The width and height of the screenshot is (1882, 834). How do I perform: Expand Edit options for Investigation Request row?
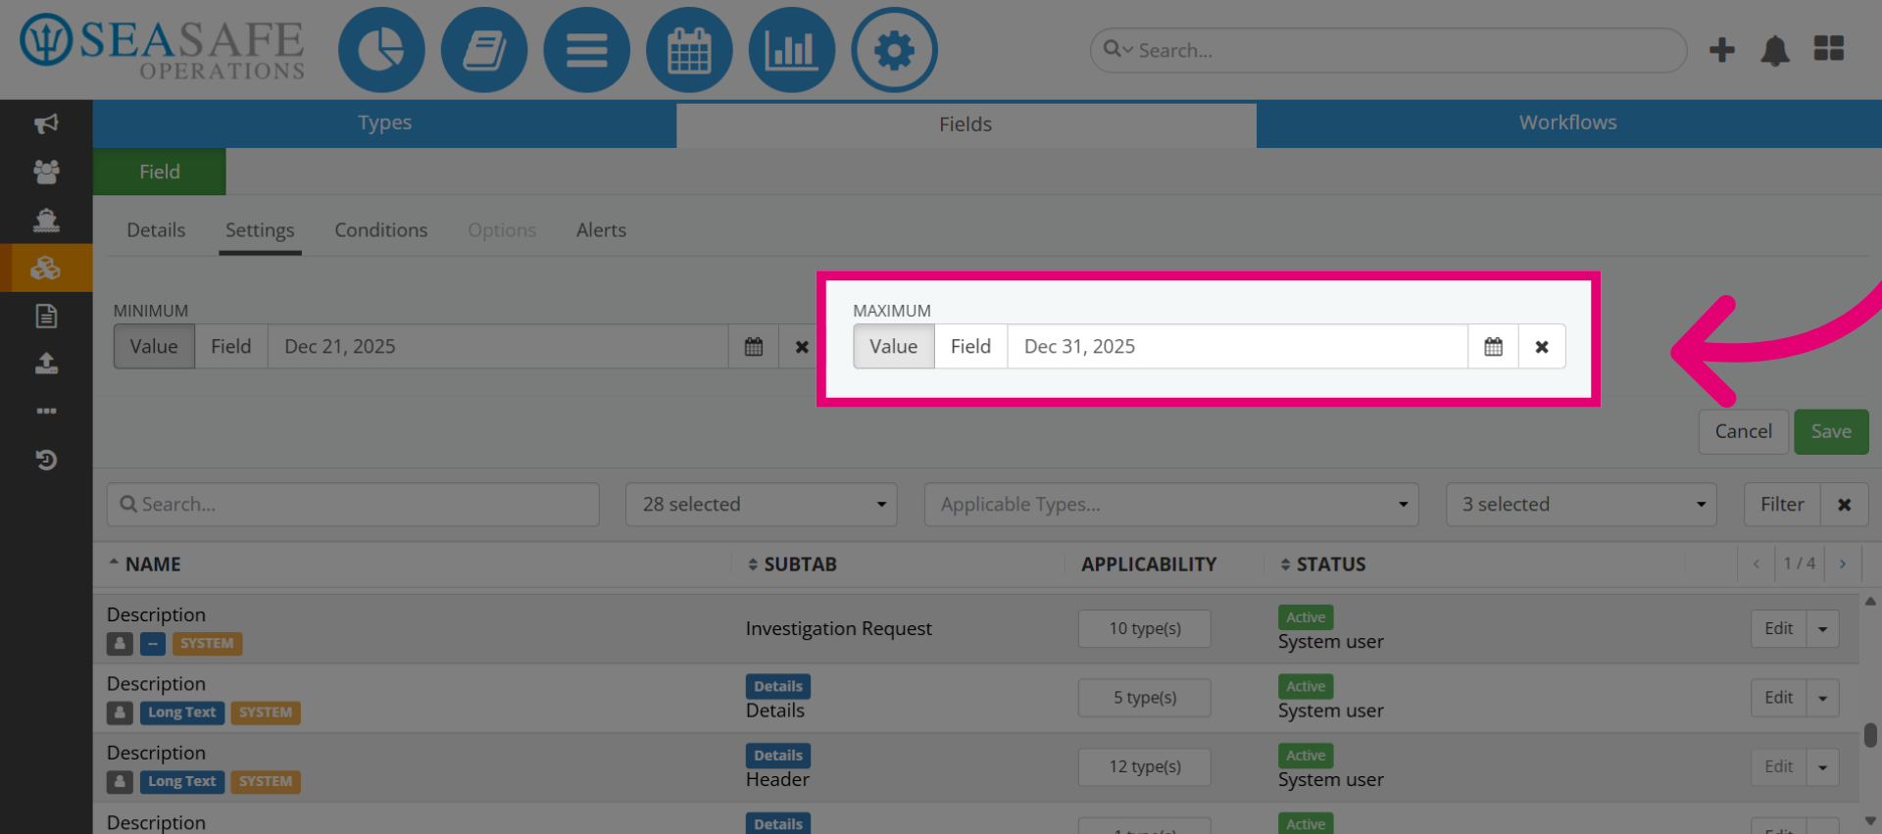(x=1823, y=629)
